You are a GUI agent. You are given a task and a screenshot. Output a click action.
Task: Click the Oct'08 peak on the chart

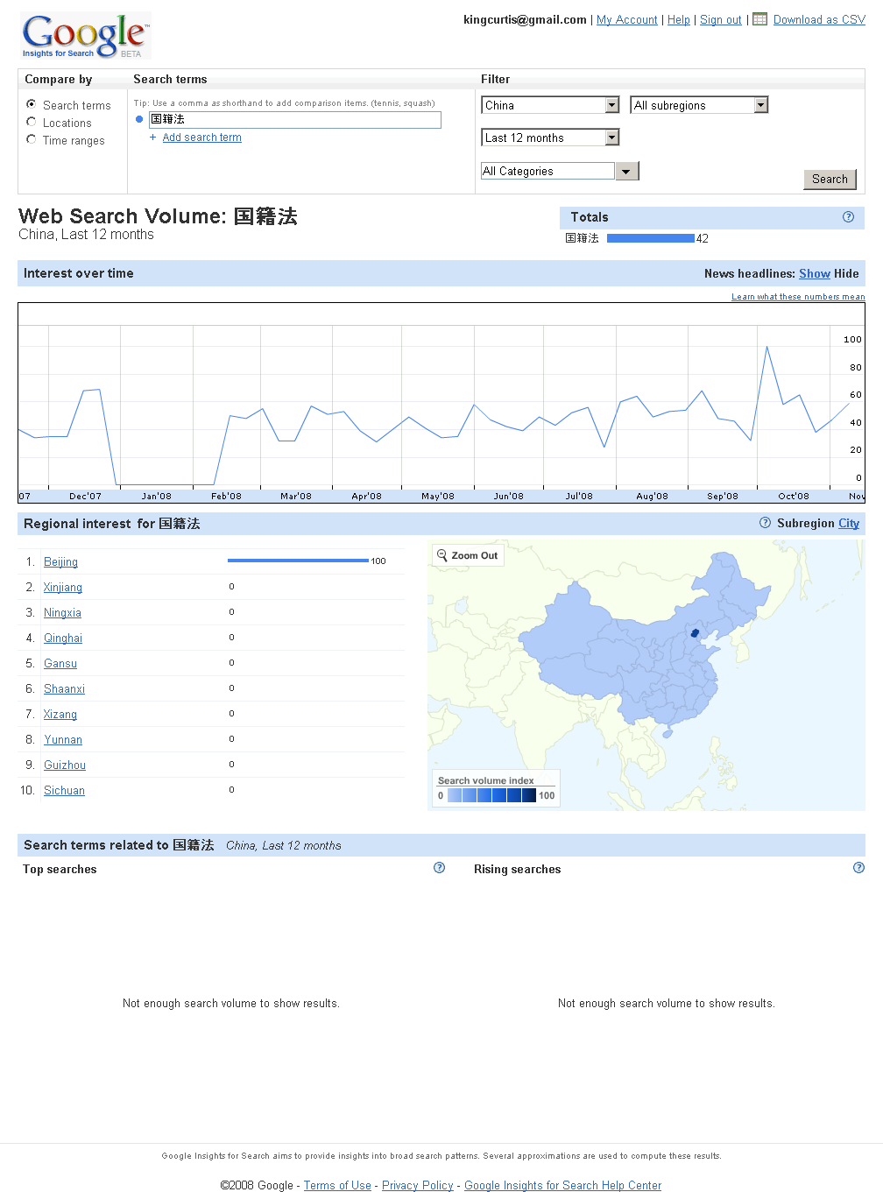tap(767, 347)
